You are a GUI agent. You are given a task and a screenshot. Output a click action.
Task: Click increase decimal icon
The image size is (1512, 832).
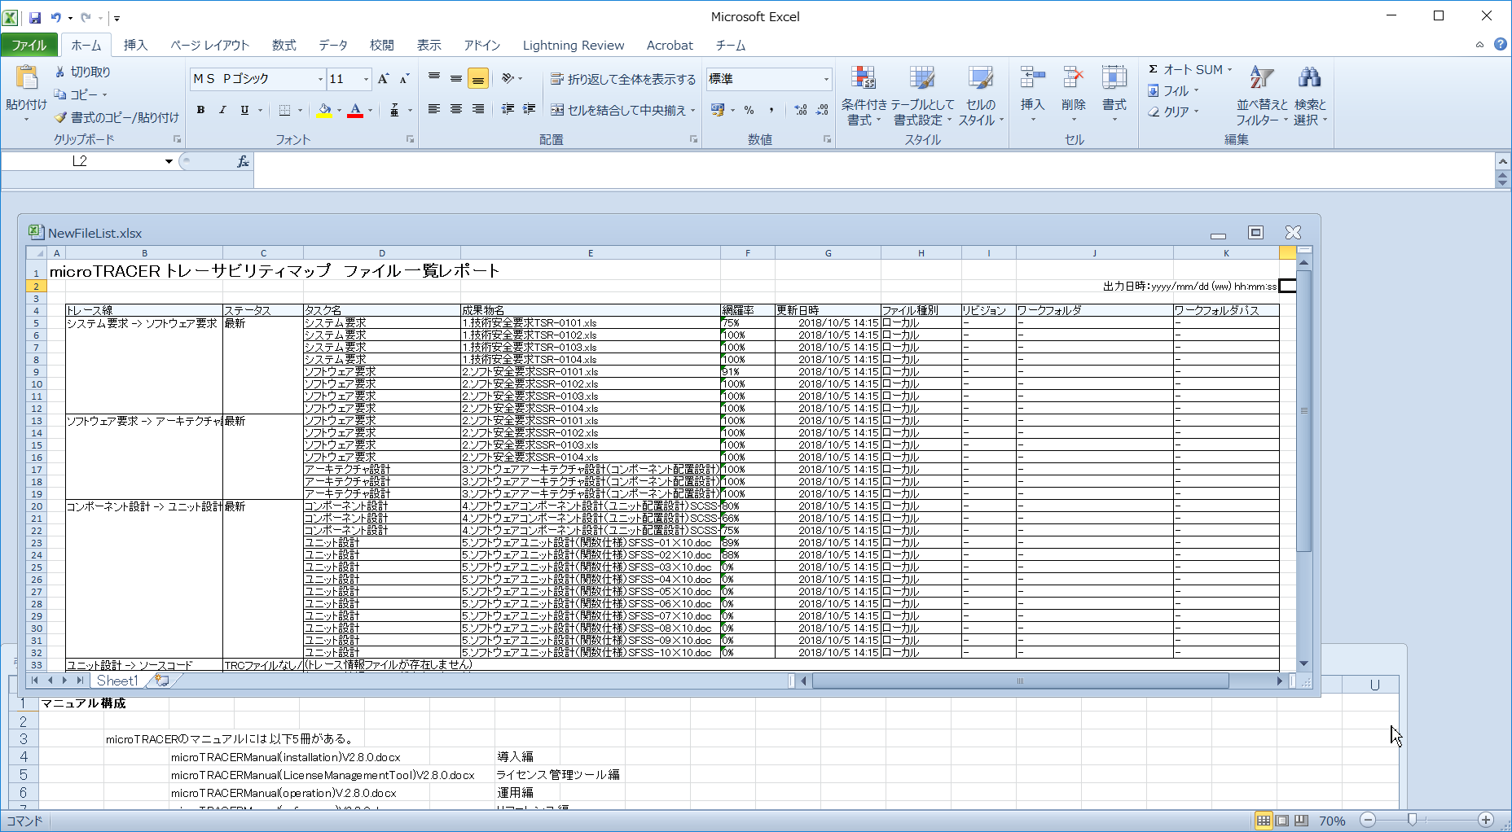tap(800, 110)
